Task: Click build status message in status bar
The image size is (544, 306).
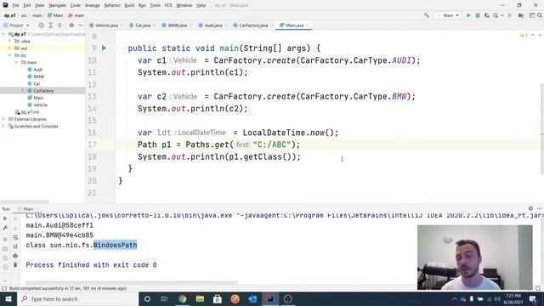Action: (x=68, y=288)
